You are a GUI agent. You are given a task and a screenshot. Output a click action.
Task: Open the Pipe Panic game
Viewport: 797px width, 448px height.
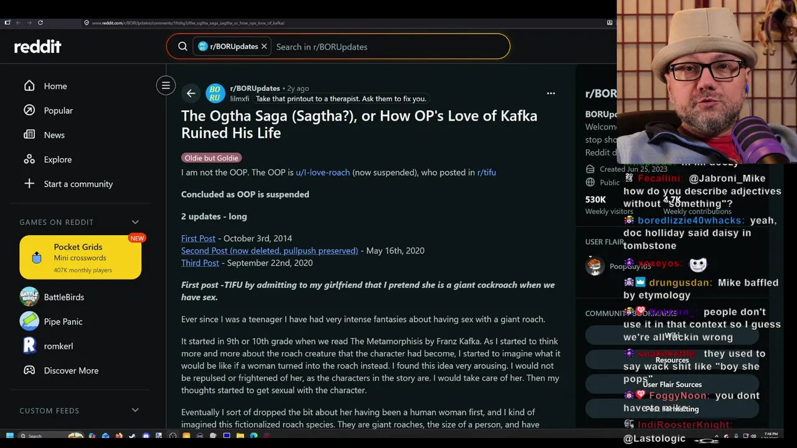click(62, 322)
